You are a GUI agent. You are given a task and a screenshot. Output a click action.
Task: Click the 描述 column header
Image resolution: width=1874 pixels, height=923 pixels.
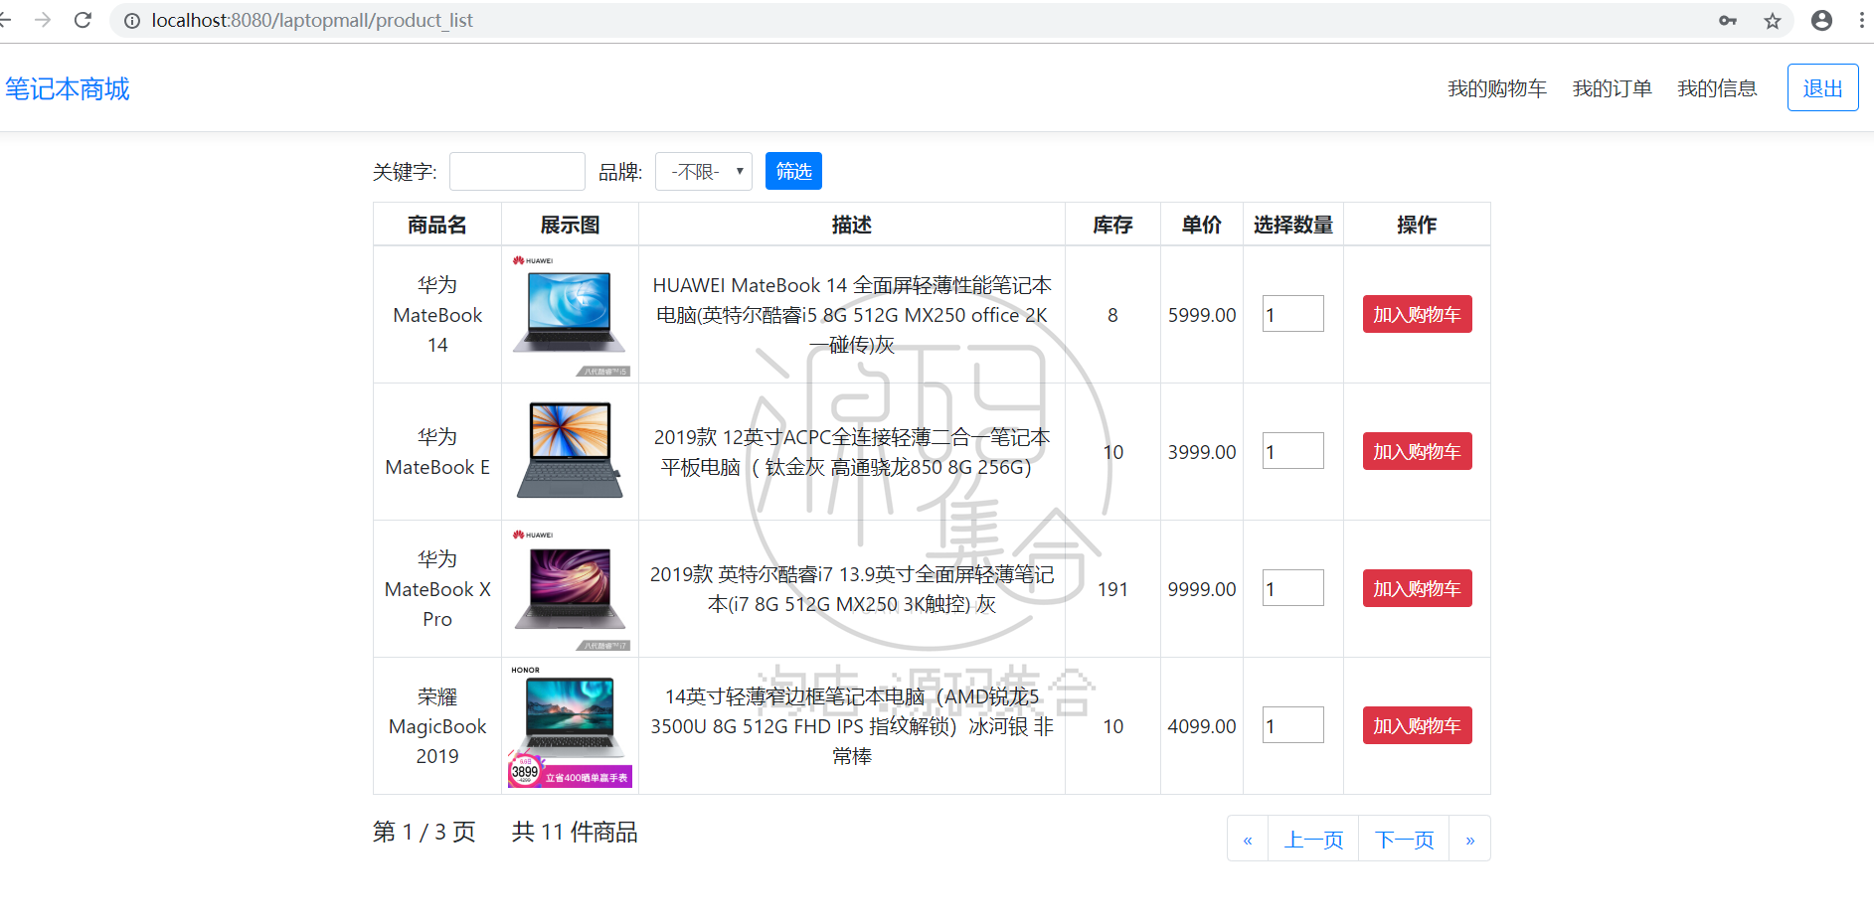(x=852, y=226)
